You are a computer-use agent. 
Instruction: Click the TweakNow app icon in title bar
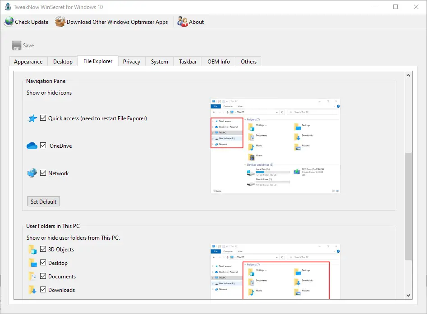click(x=8, y=7)
